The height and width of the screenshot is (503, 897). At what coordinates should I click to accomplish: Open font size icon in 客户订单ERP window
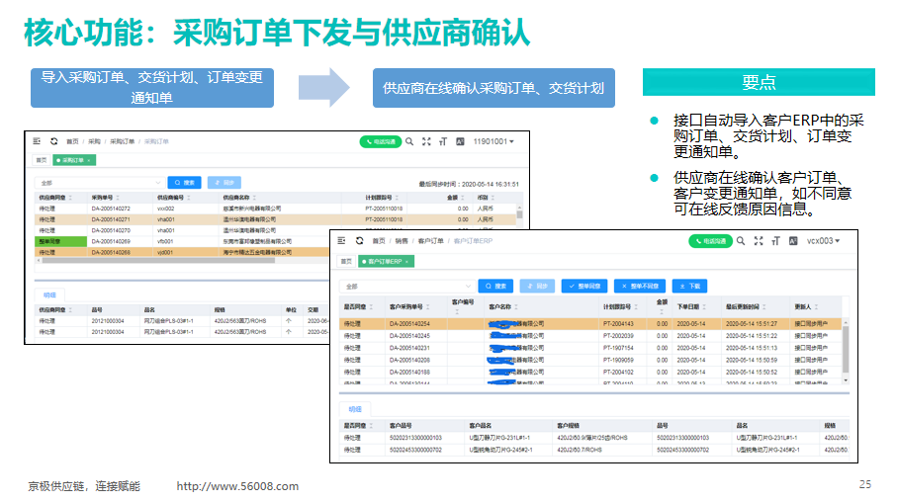tap(775, 241)
